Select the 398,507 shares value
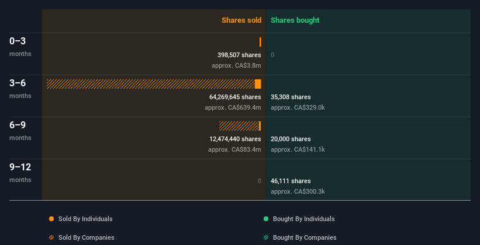Image resolution: width=480 pixels, height=245 pixels. [239, 55]
